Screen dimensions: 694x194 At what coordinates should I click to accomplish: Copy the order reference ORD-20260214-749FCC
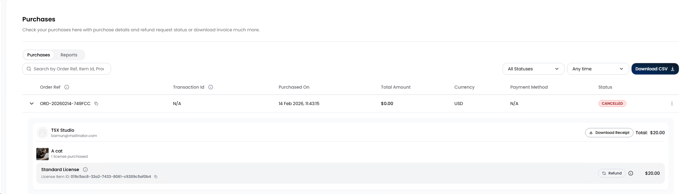[96, 104]
